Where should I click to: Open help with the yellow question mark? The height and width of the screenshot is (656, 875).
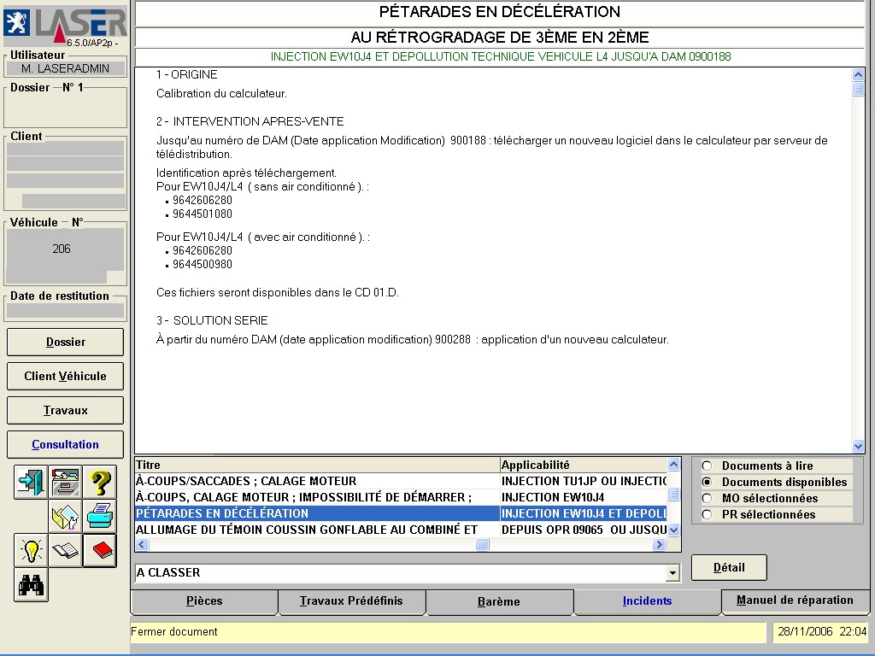point(100,482)
